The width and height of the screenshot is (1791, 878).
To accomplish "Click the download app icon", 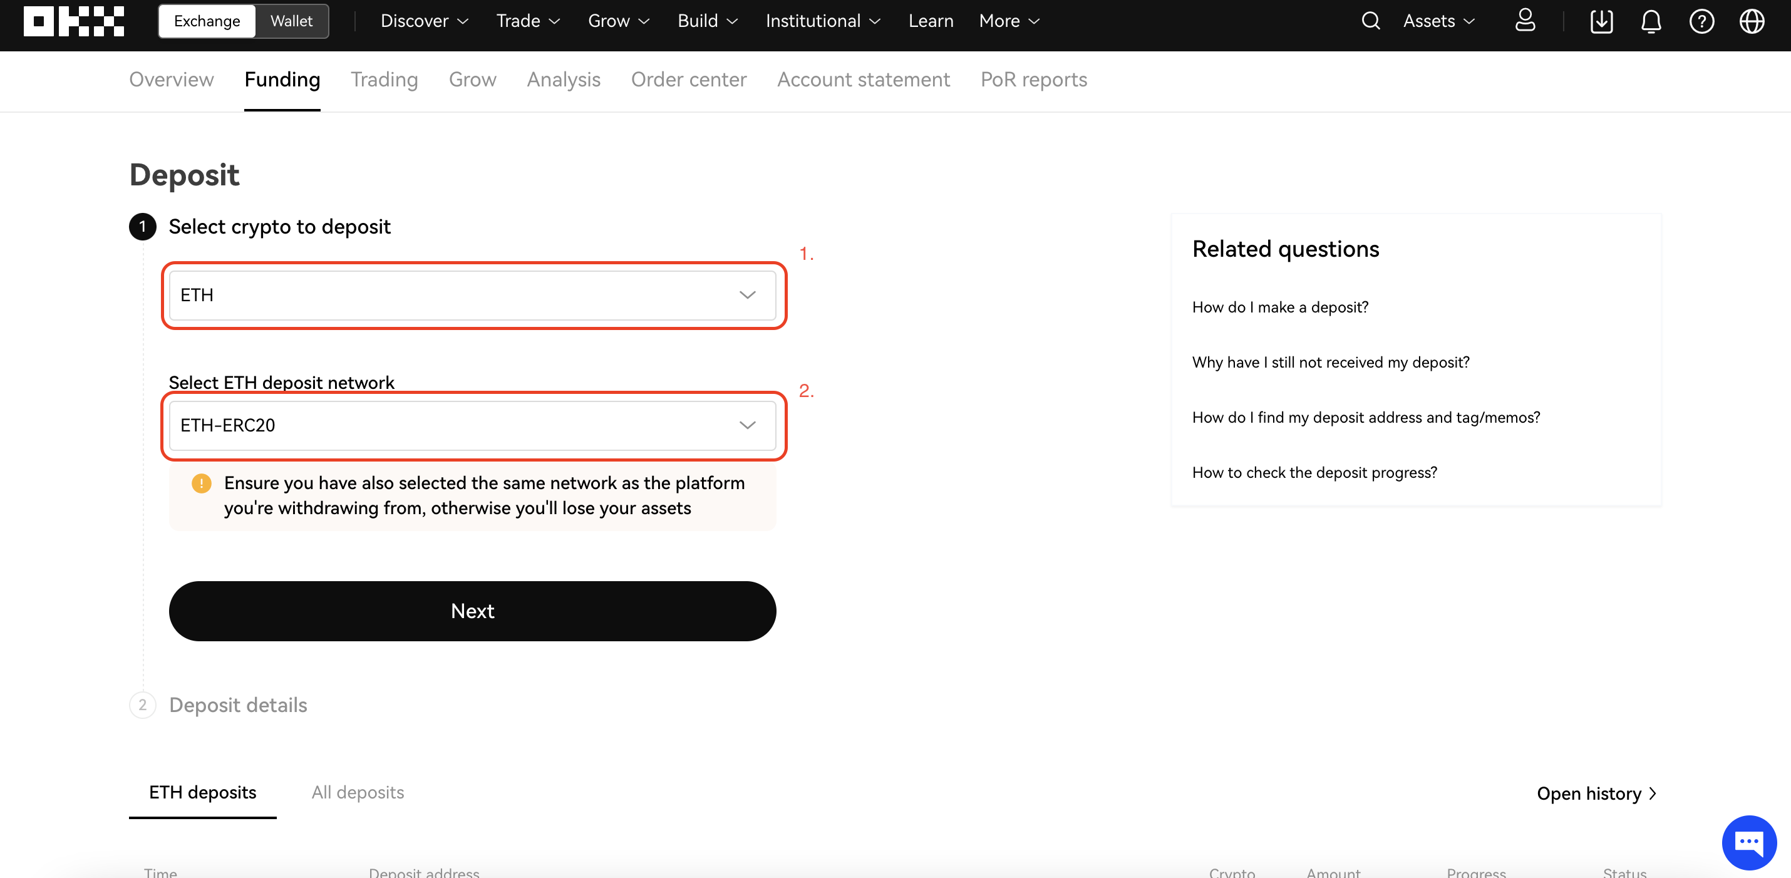I will 1601,21.
